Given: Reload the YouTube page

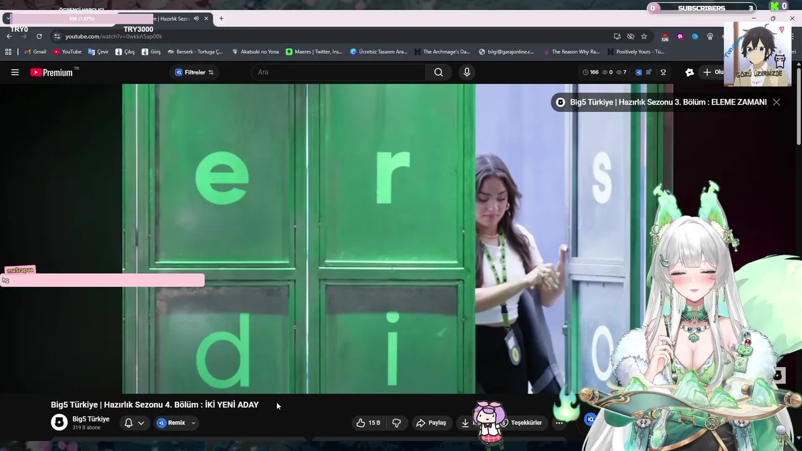Looking at the screenshot, I should (x=39, y=36).
